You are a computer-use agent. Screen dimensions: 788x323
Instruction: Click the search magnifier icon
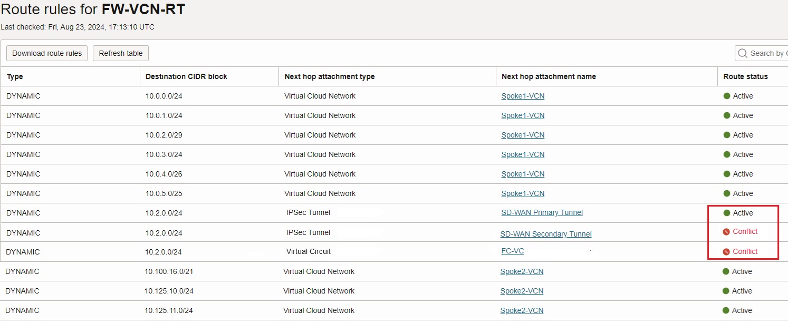click(743, 53)
